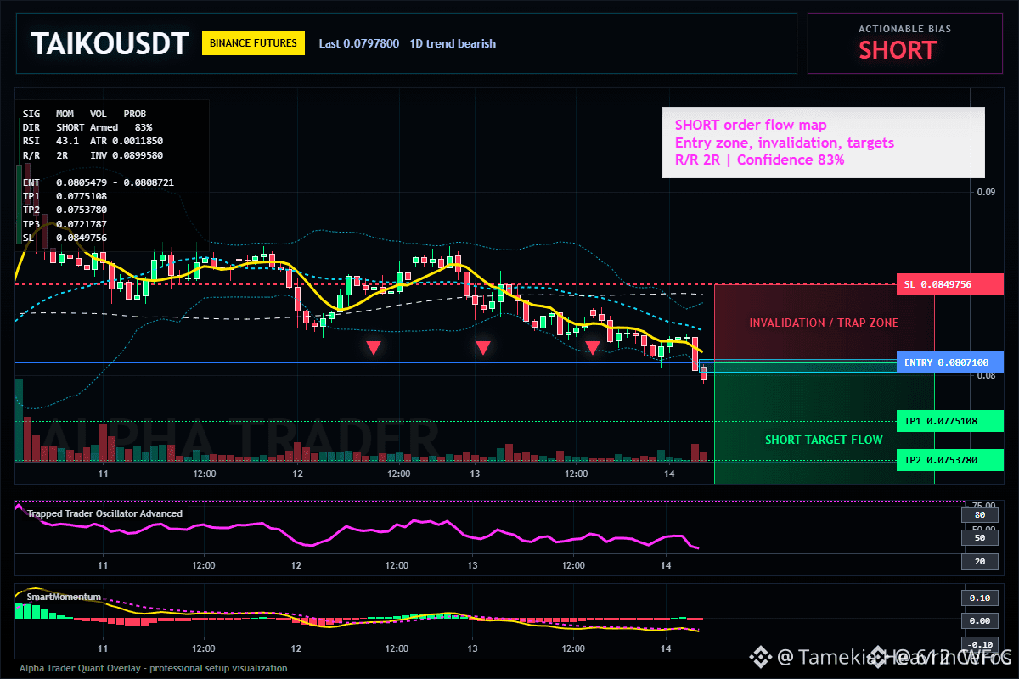Click the INVALIDATION / TRAP ZONE label
Image resolution: width=1019 pixels, height=679 pixels.
click(x=824, y=323)
